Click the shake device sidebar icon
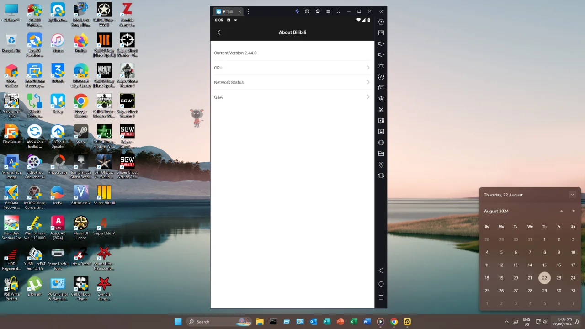The image size is (585, 329). (x=381, y=143)
